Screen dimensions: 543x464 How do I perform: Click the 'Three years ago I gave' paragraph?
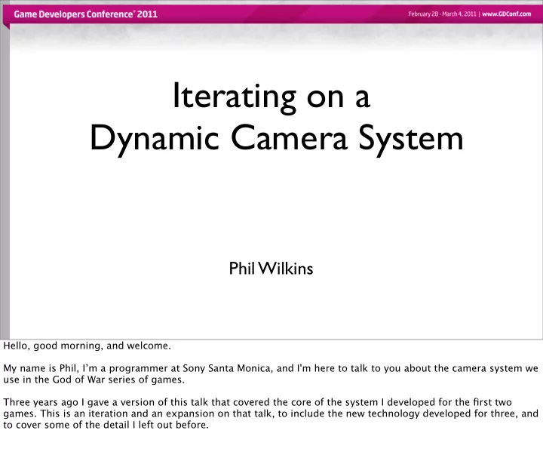pyautogui.click(x=271, y=413)
